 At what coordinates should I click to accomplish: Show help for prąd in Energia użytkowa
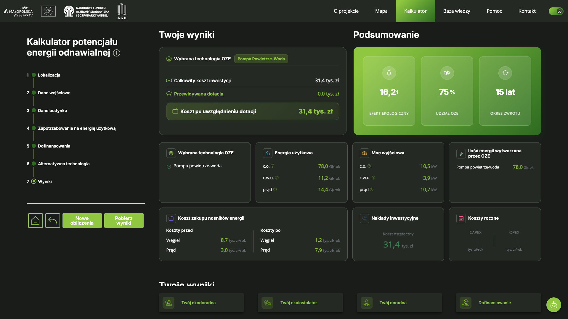click(275, 190)
